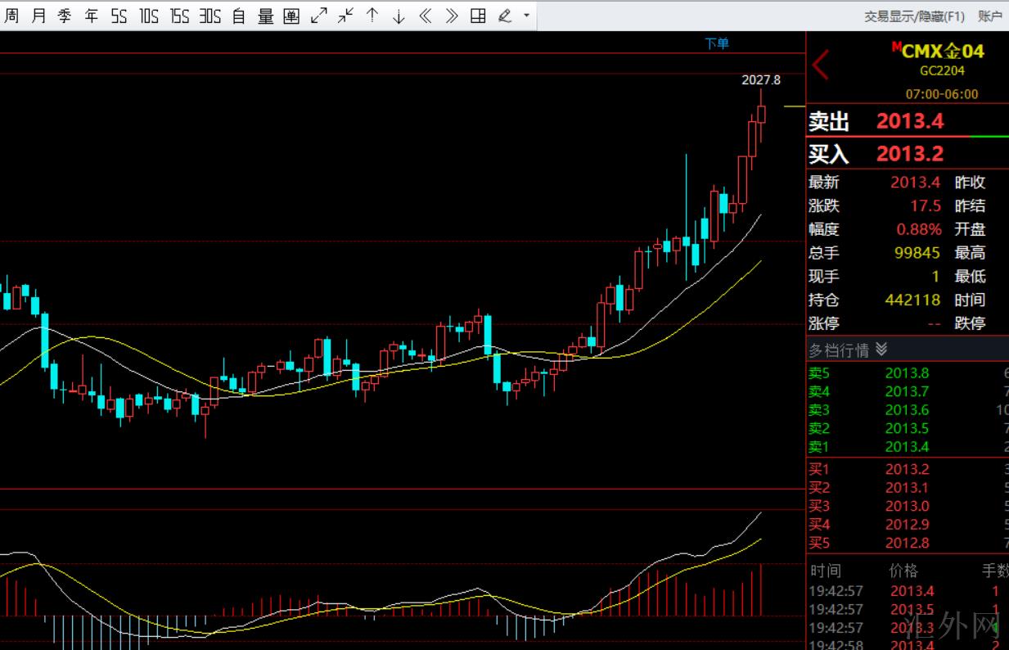Set chart to 15-second (15S) interval

179,16
